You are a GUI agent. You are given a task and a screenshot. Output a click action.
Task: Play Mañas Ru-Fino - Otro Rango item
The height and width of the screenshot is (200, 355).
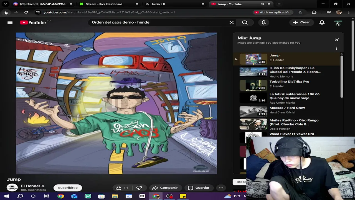pos(287,124)
